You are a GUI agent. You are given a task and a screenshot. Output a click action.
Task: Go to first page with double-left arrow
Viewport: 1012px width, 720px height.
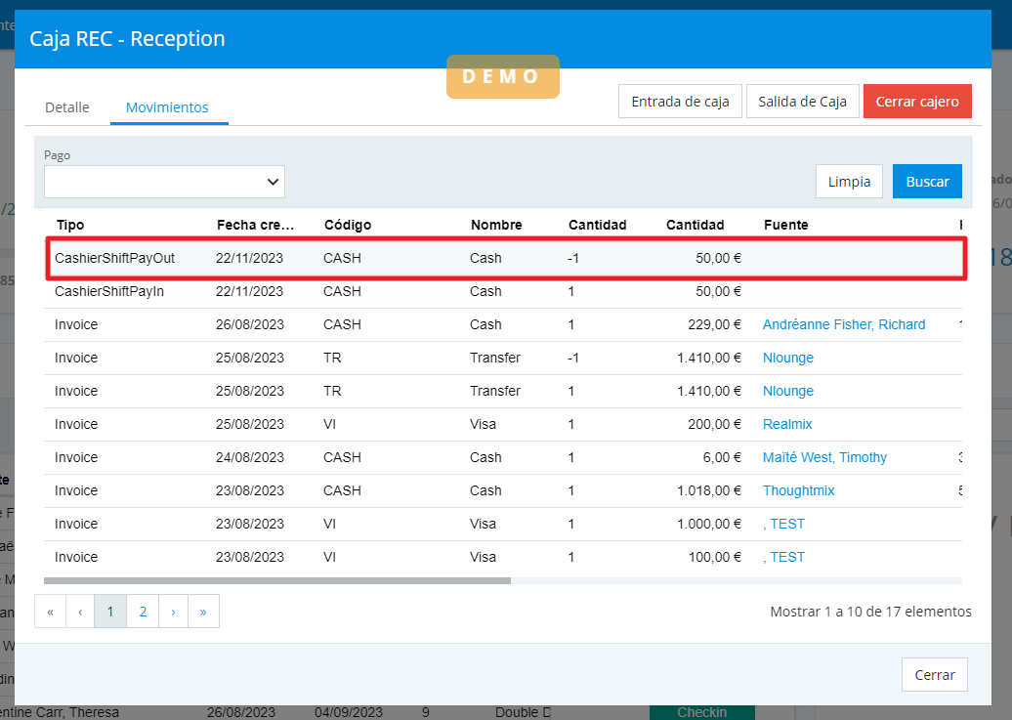click(50, 612)
